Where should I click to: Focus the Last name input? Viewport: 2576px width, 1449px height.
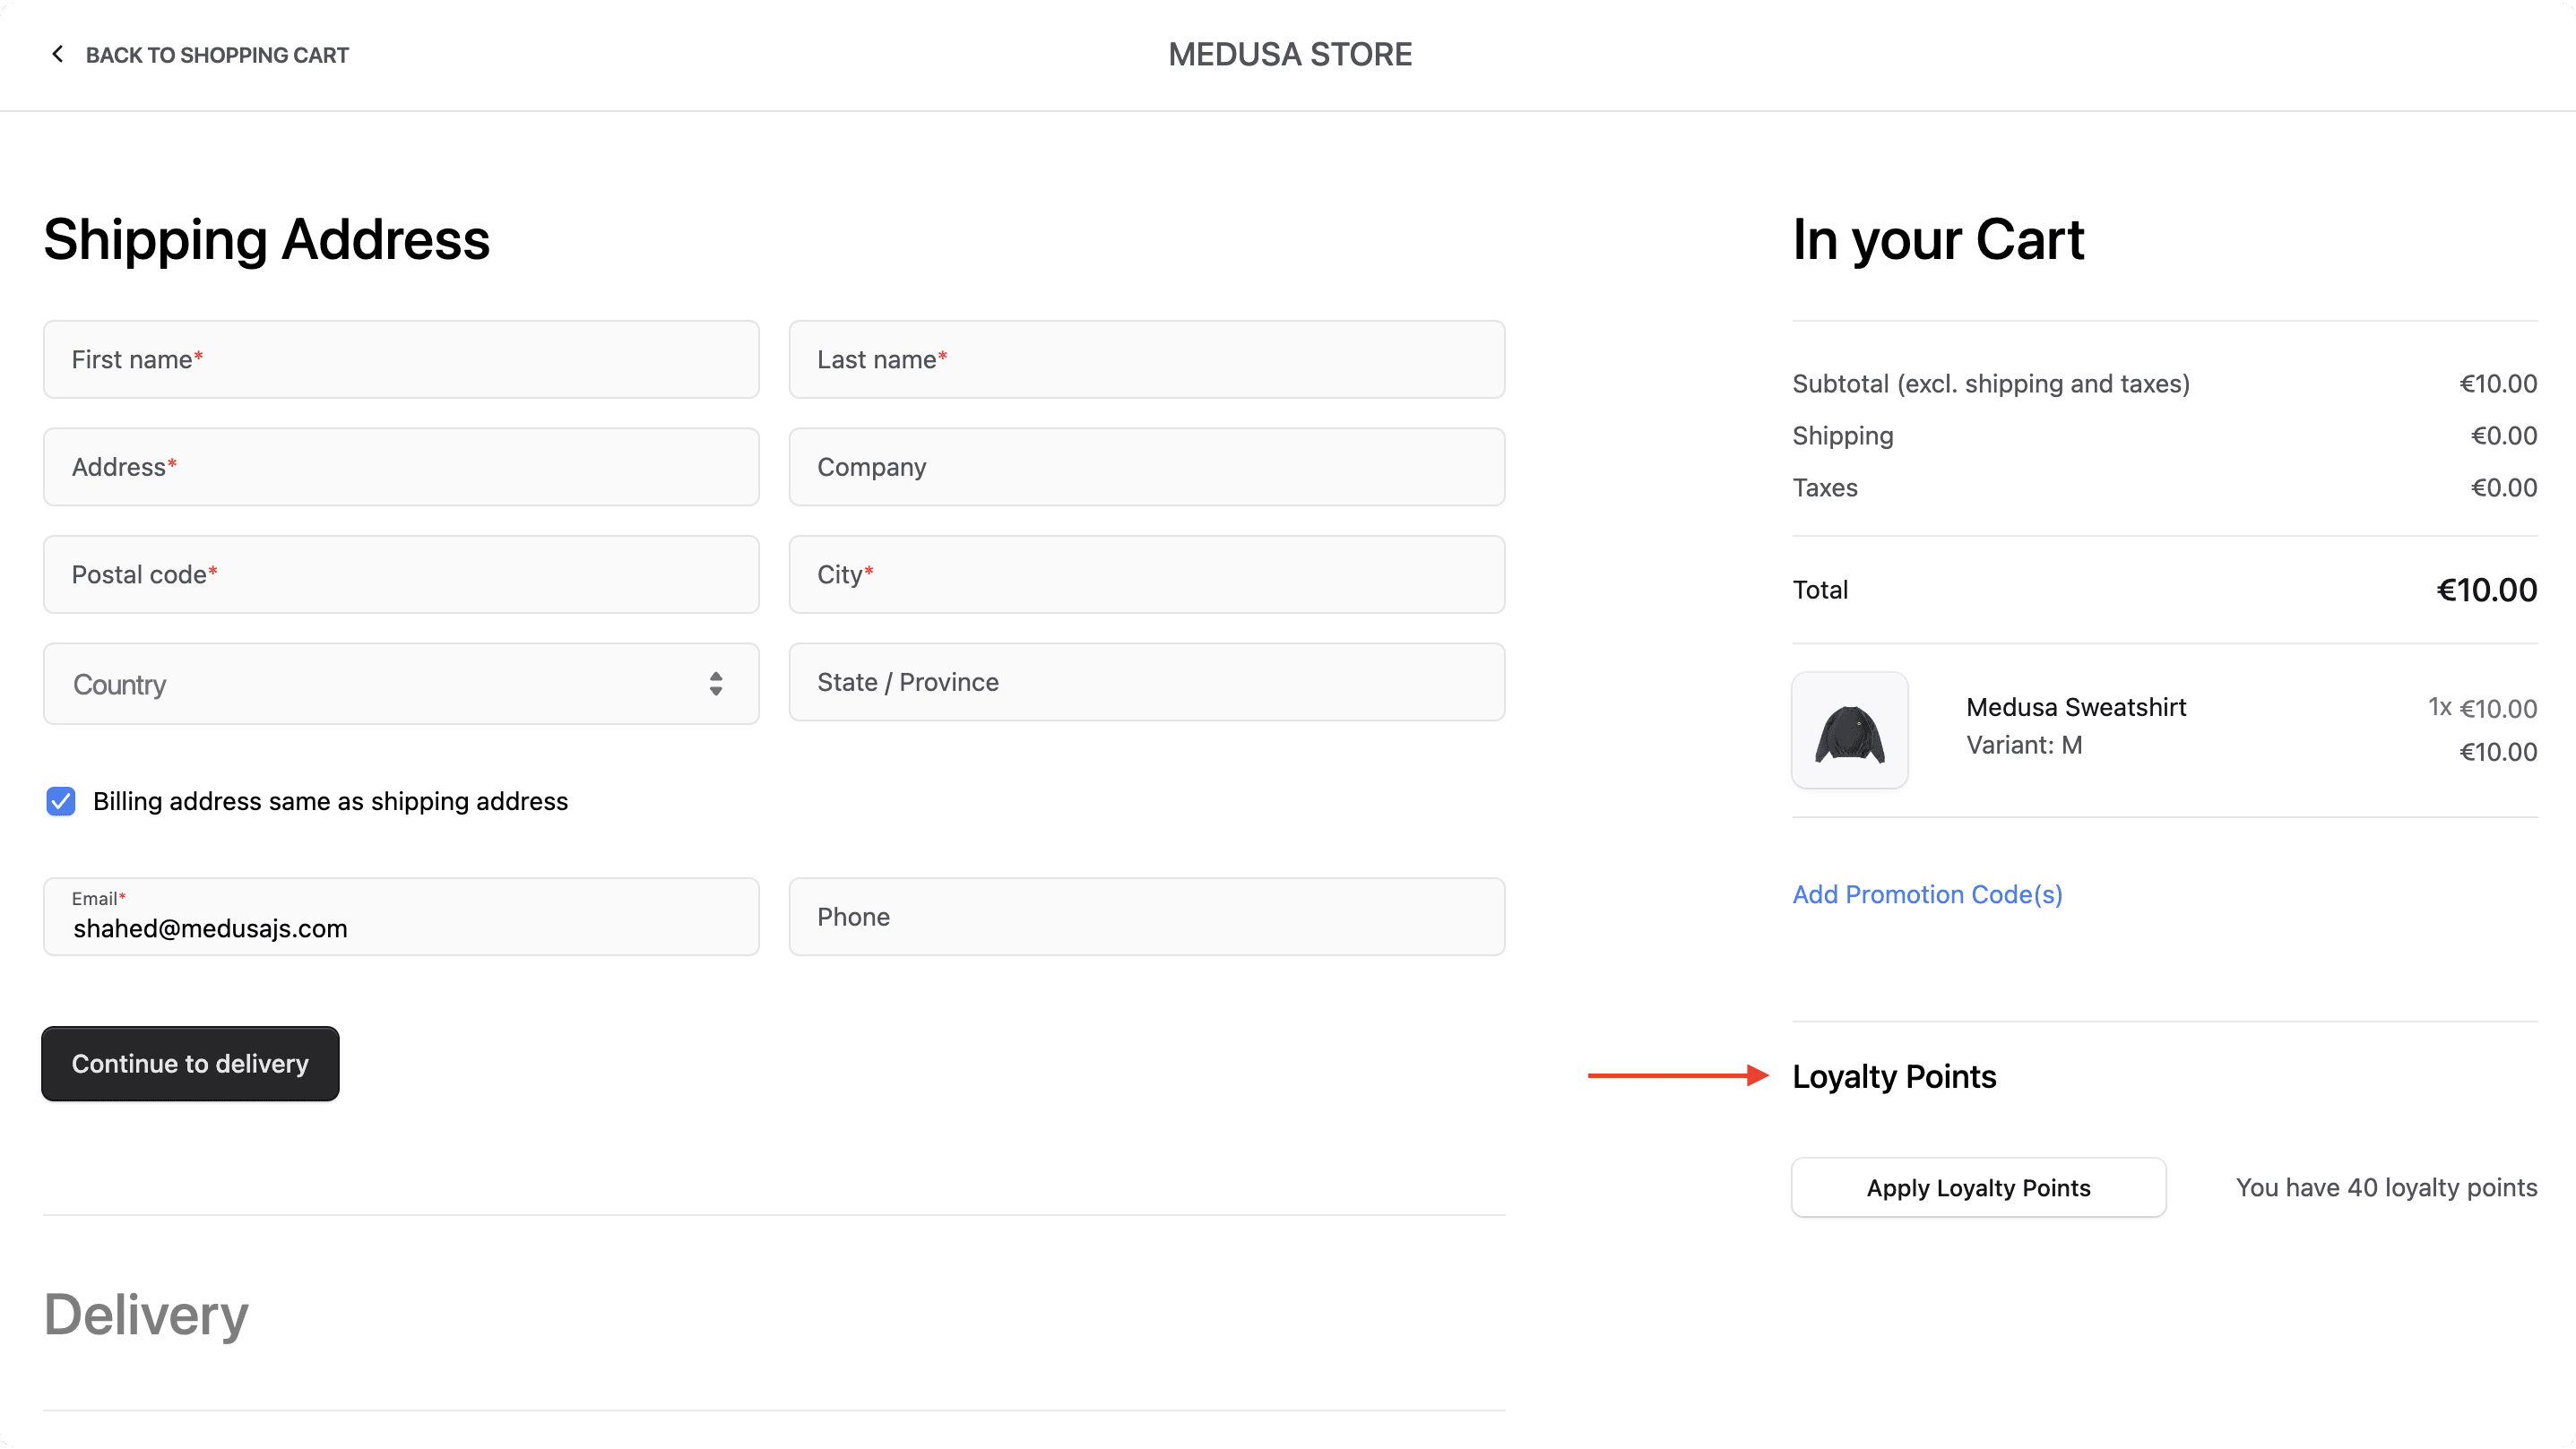1146,360
